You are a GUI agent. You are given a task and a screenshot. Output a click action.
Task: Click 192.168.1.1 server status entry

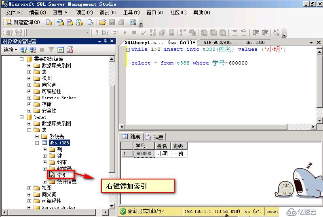click(212, 211)
